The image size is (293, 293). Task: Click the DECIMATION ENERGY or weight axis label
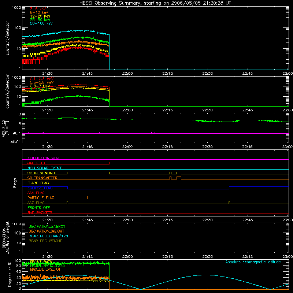(5, 238)
